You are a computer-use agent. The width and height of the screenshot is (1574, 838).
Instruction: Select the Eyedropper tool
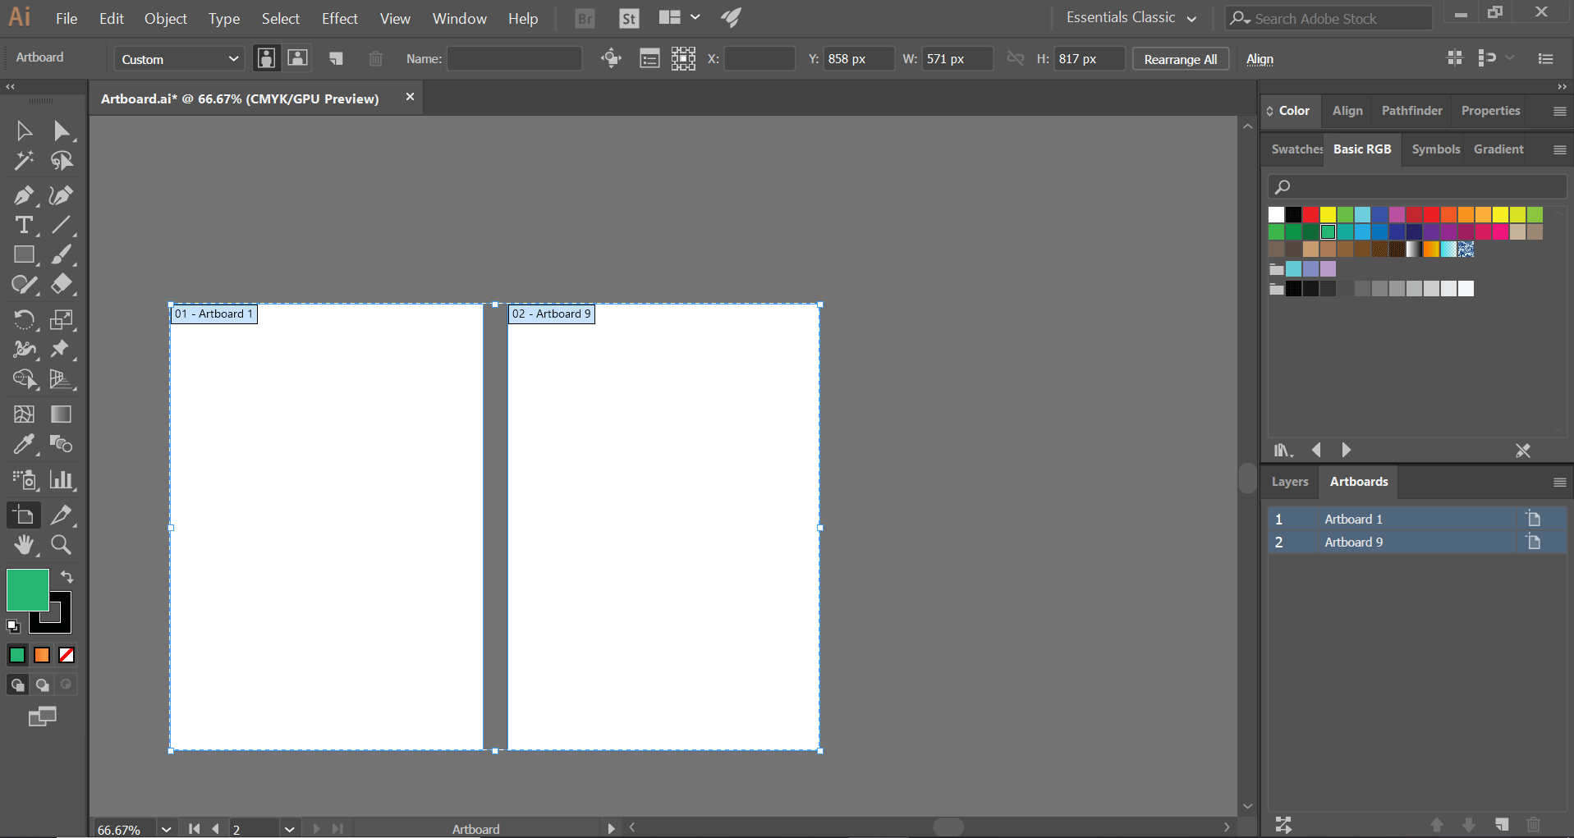[24, 445]
